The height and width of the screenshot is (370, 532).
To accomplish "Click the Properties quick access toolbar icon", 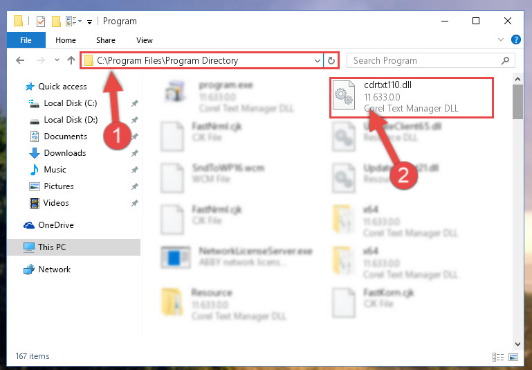I will click(41, 21).
